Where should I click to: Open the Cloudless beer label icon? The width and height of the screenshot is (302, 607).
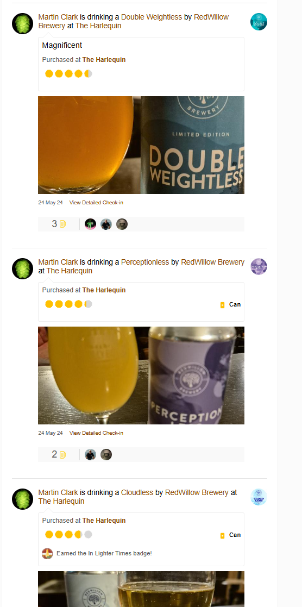(259, 497)
